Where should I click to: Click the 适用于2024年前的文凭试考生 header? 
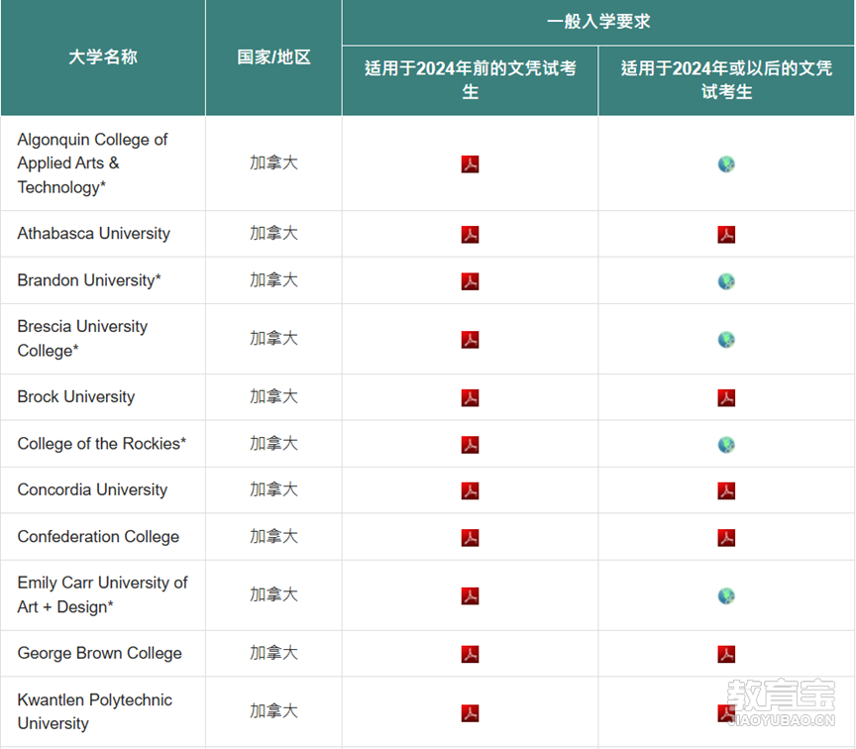[470, 79]
